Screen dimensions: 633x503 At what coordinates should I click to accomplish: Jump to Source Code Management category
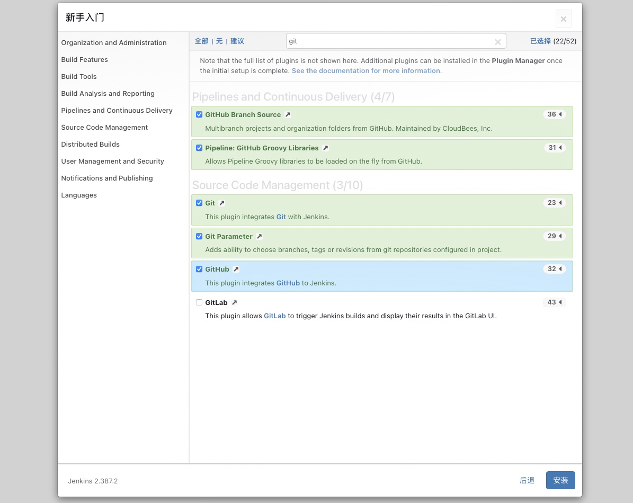(104, 127)
